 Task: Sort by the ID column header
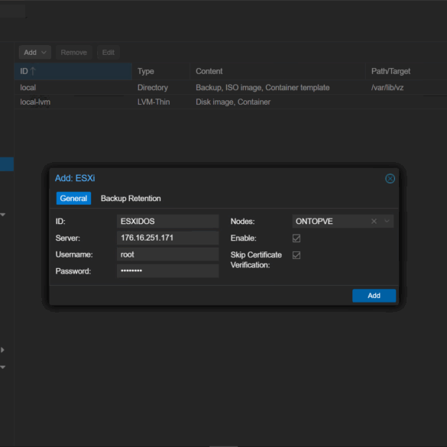point(73,71)
